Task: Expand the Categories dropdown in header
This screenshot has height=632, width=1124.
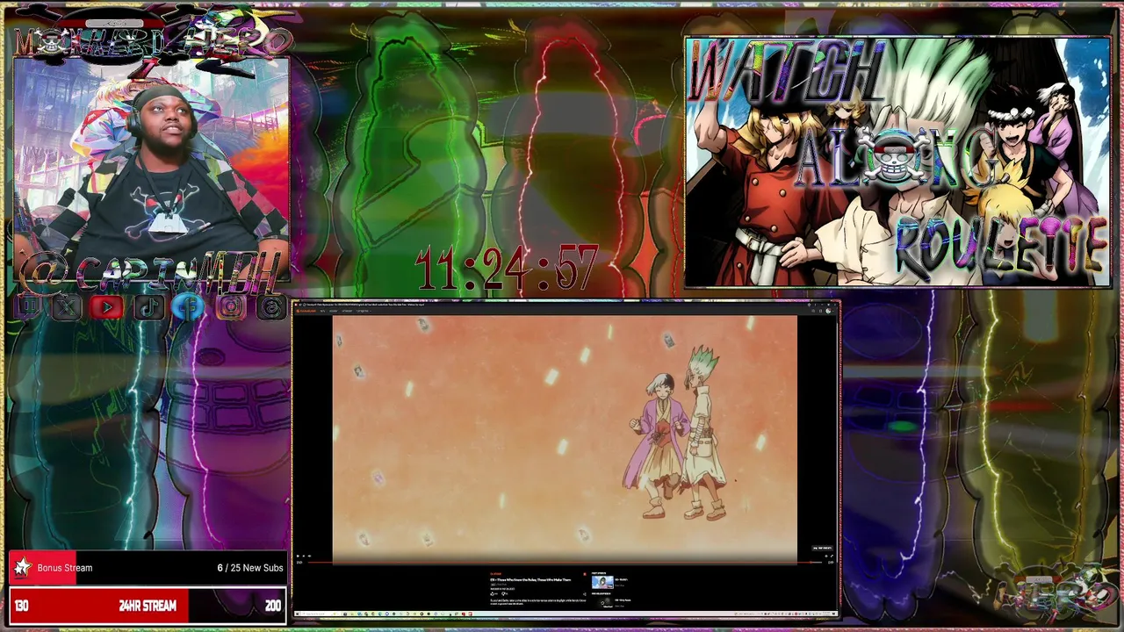Action: point(364,311)
